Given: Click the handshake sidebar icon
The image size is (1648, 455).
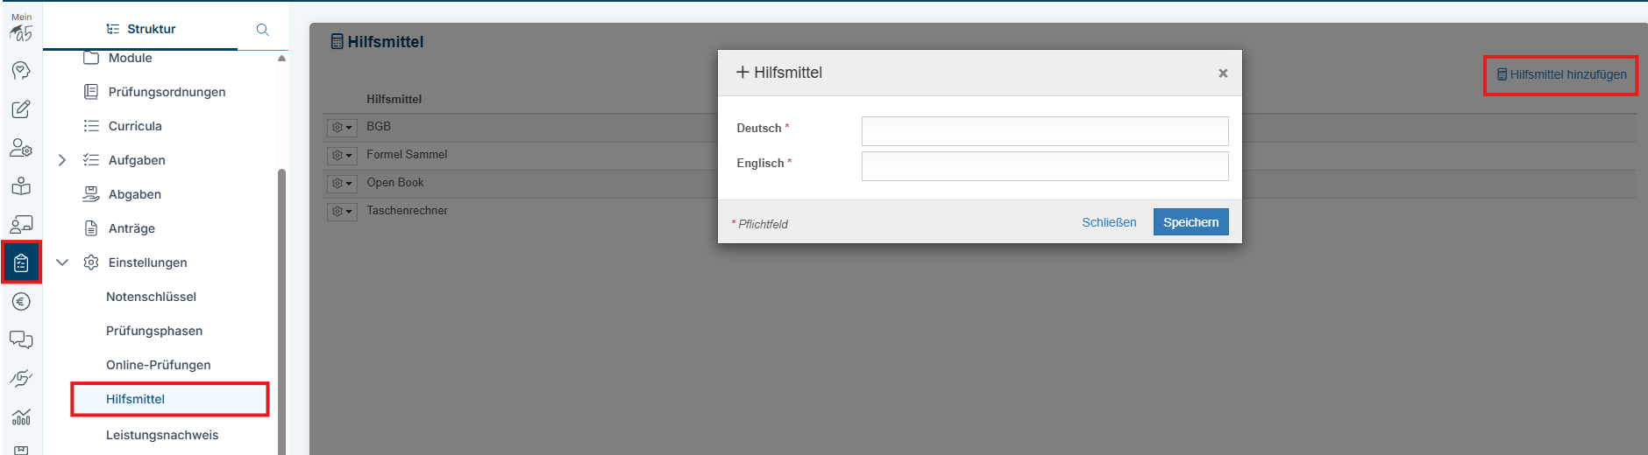Looking at the screenshot, I should click(21, 378).
